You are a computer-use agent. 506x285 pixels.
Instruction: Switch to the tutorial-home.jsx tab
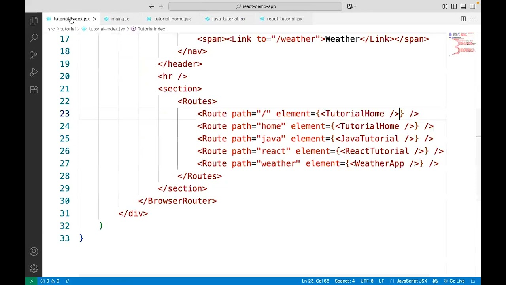click(x=172, y=19)
